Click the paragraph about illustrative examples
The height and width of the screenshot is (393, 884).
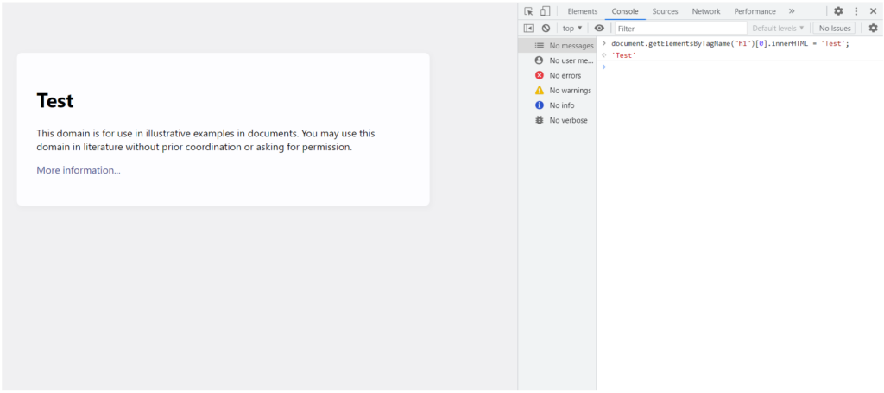[205, 141]
